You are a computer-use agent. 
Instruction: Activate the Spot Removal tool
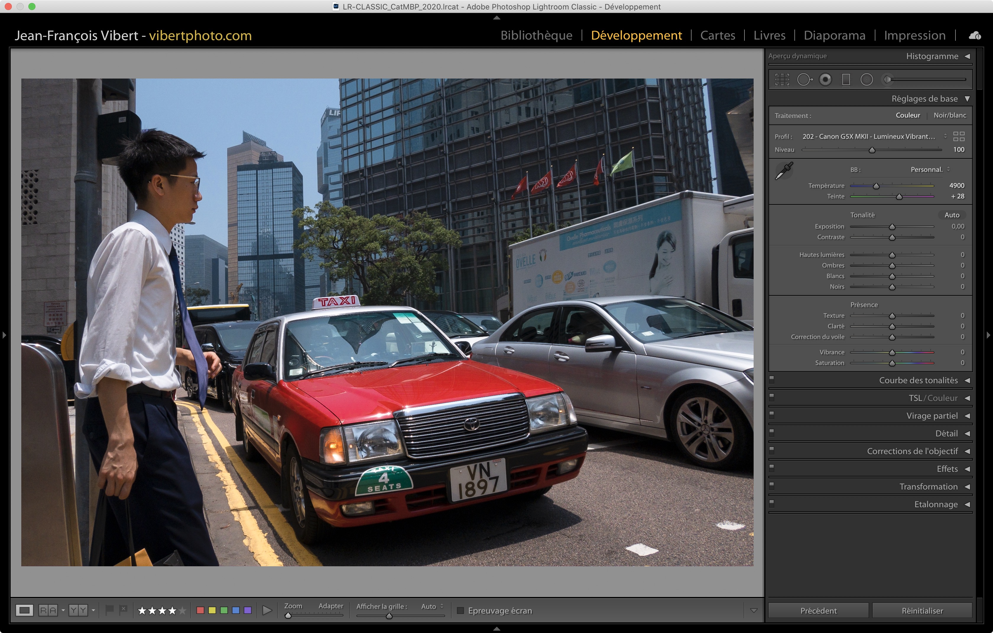[804, 79]
